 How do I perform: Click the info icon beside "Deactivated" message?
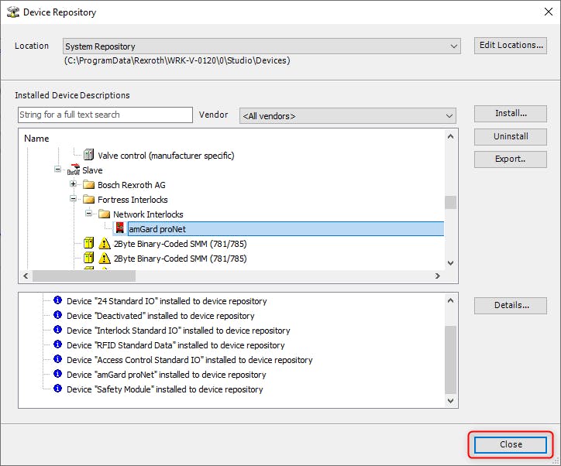click(x=57, y=315)
